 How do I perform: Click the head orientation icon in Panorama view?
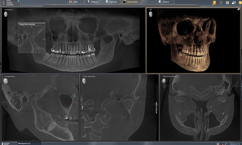[x=6, y=14]
